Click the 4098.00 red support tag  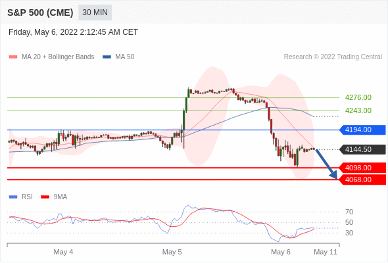tap(362, 168)
